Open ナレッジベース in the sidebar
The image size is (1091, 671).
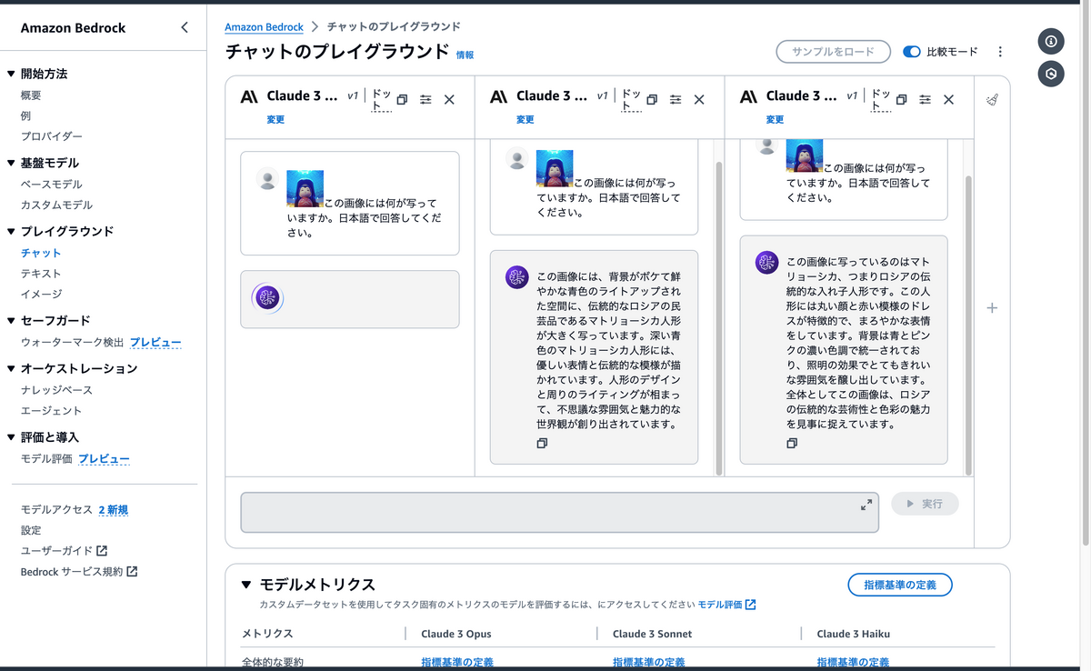(56, 390)
